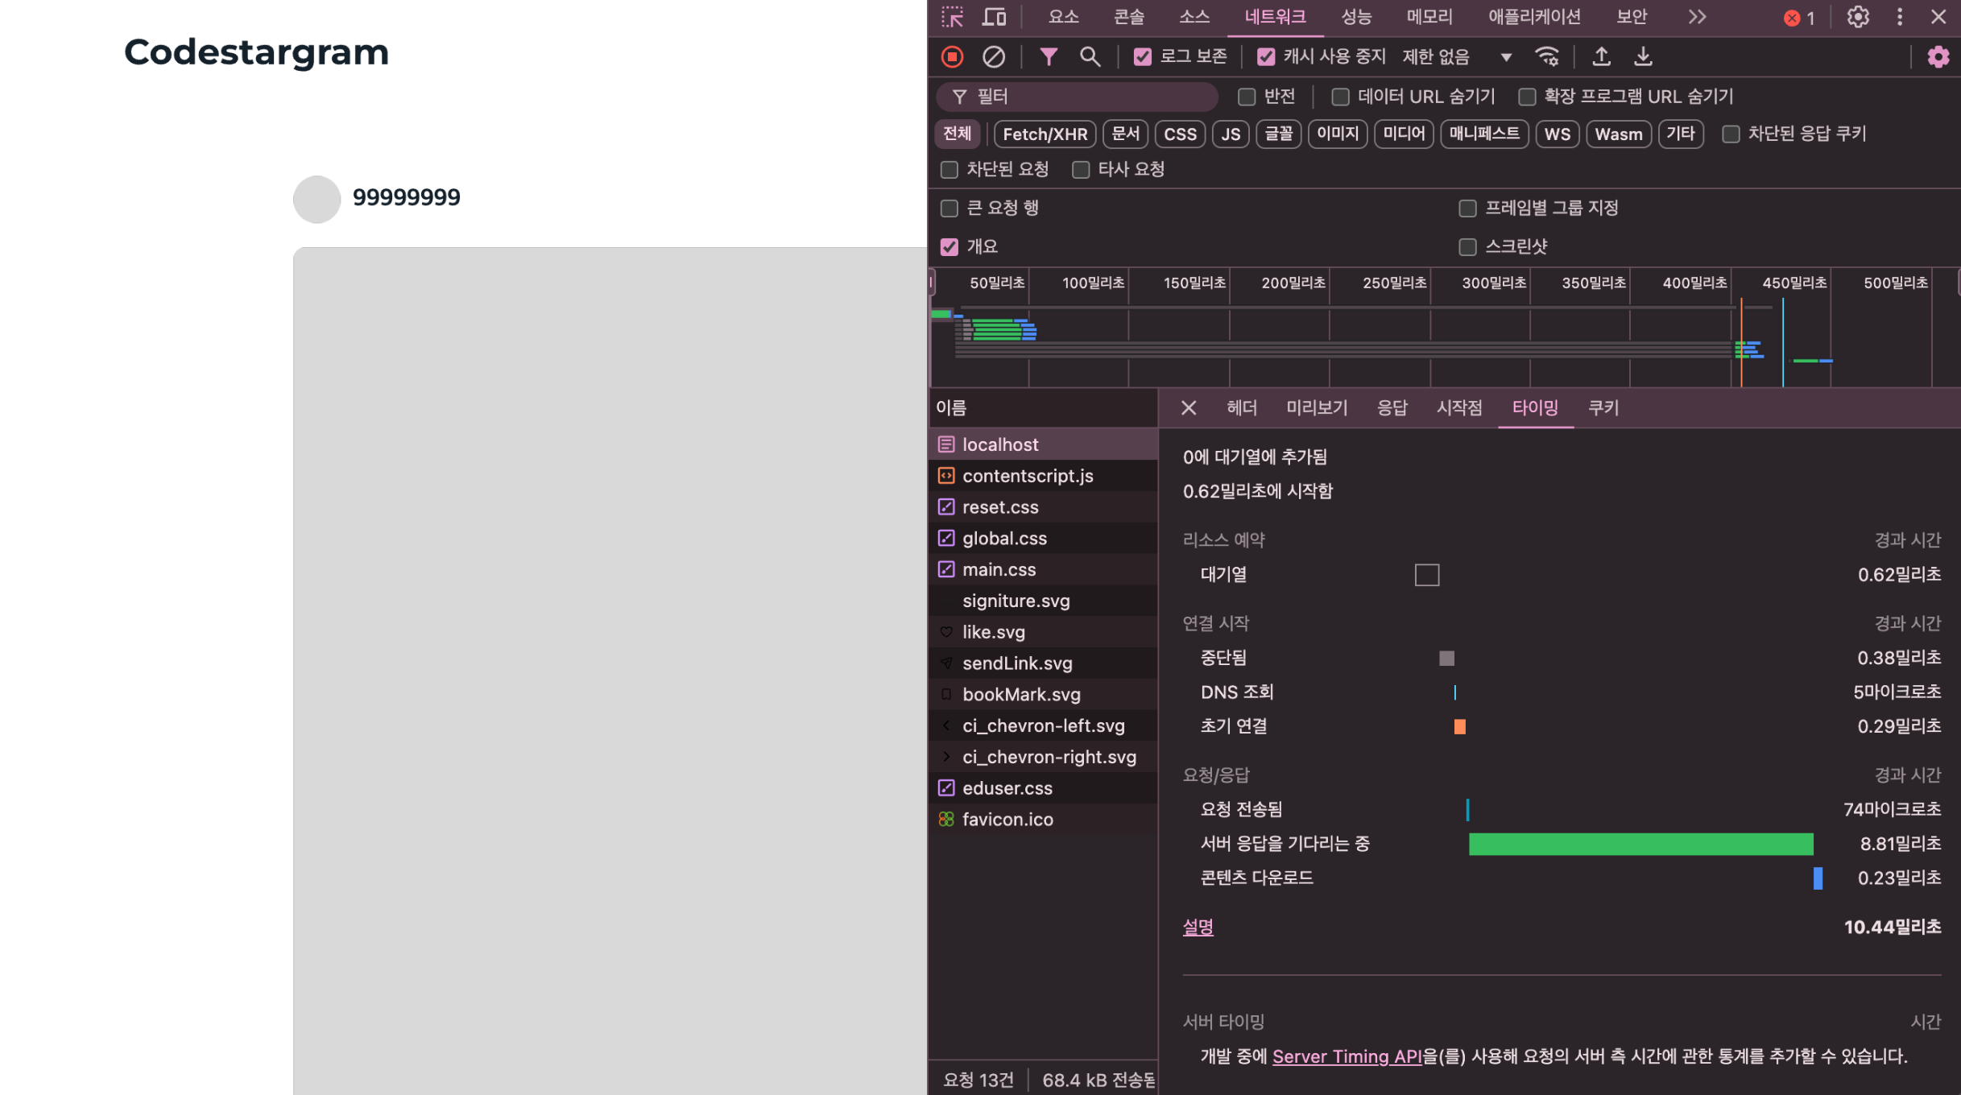Image resolution: width=1961 pixels, height=1095 pixels.
Task: Check the 큰 요청 행 checkbox
Action: 949,209
